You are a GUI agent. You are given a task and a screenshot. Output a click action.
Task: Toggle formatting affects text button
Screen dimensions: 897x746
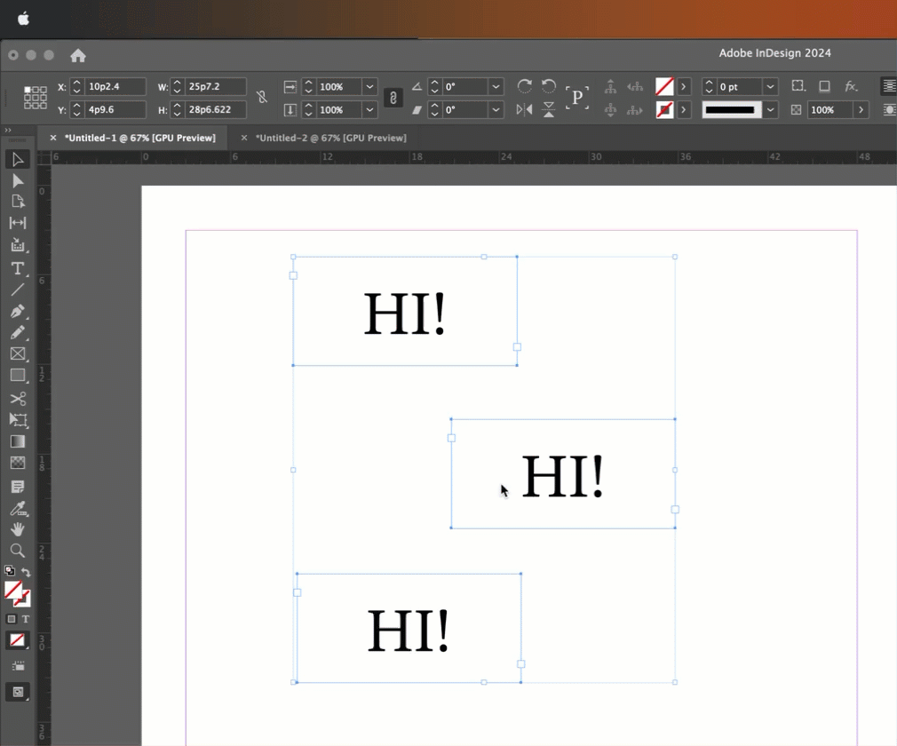[26, 619]
